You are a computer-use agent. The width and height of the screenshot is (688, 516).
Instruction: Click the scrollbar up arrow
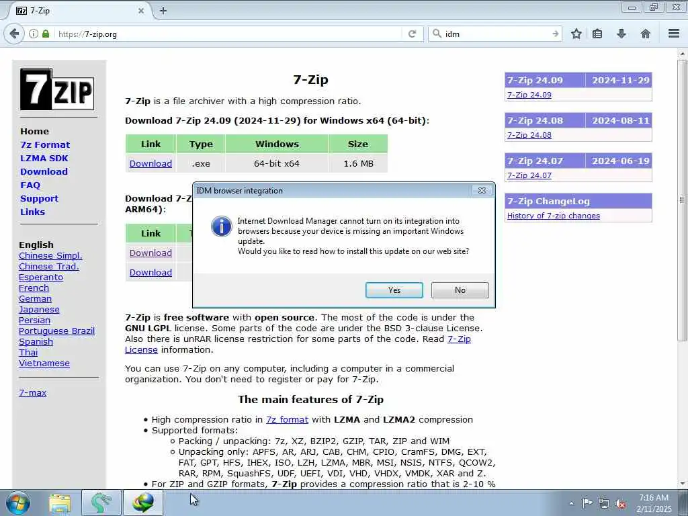pyautogui.click(x=682, y=54)
